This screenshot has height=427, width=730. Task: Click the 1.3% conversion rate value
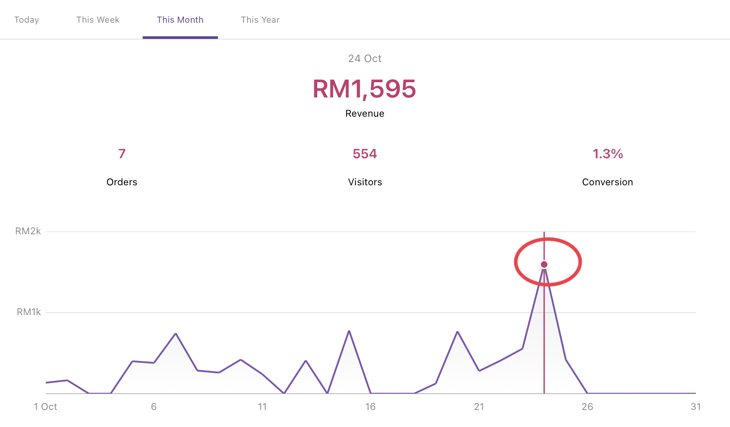click(x=607, y=154)
